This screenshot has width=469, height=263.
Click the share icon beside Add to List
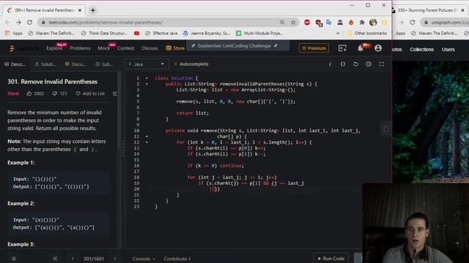(x=115, y=94)
